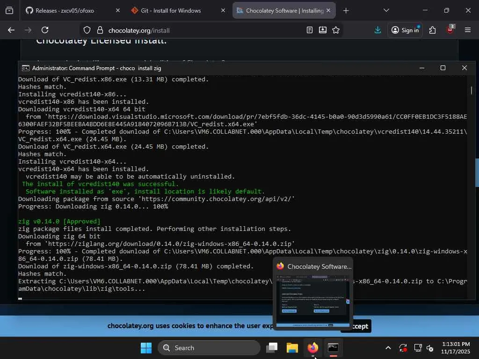The height and width of the screenshot is (359, 479).
Task: Select the Chocolatey Software Installing tab
Action: coord(284,11)
